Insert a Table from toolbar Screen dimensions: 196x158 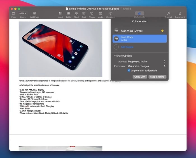pos(68,13)
